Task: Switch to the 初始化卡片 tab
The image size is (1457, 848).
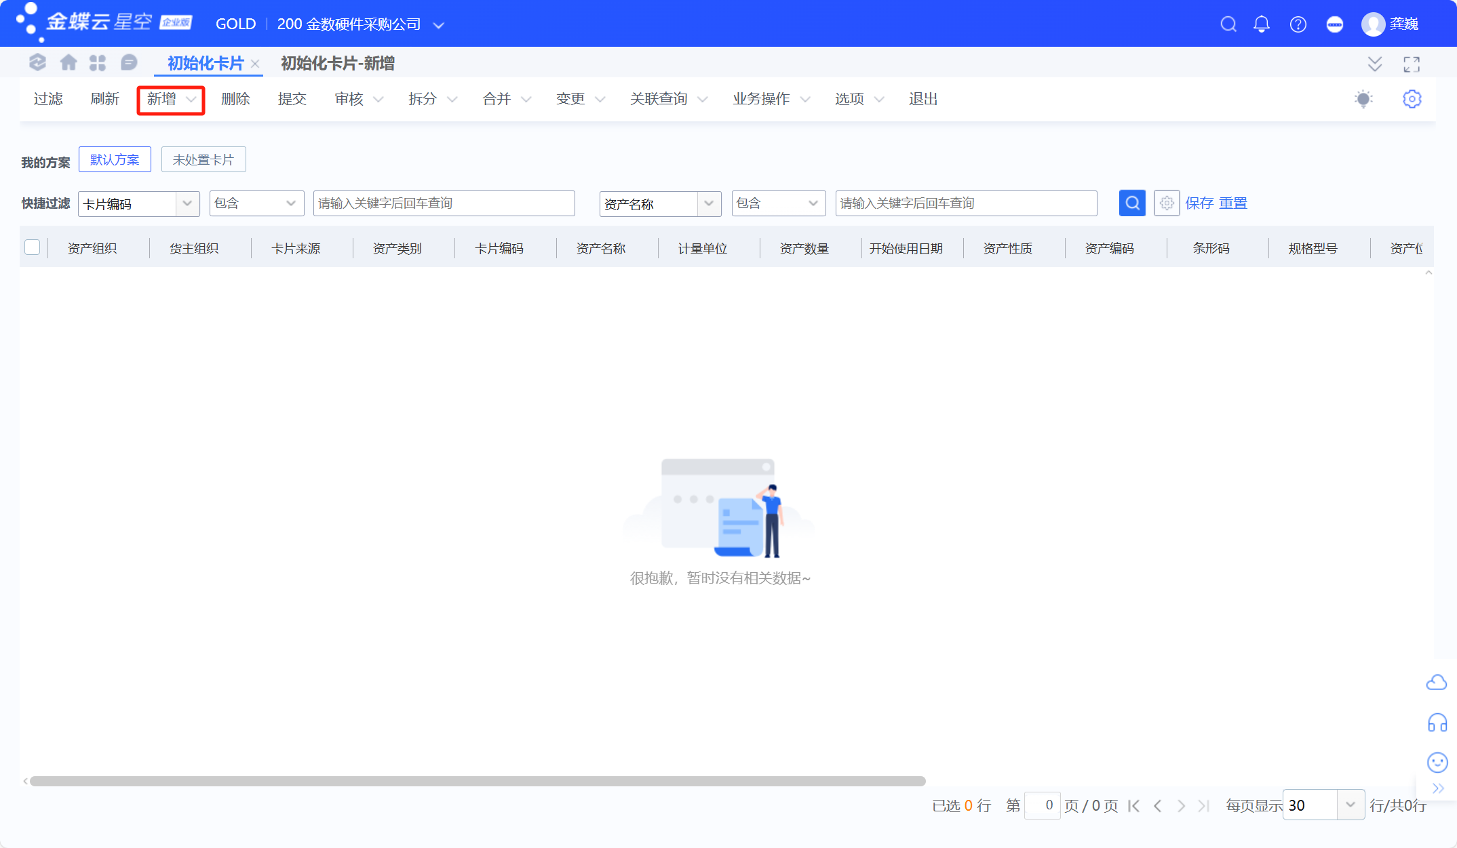Action: [205, 63]
